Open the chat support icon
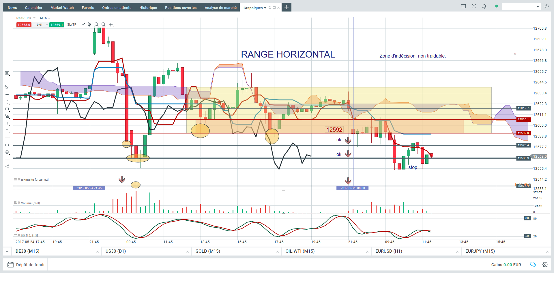 (533, 264)
